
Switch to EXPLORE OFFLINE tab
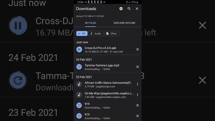pos(124,23)
